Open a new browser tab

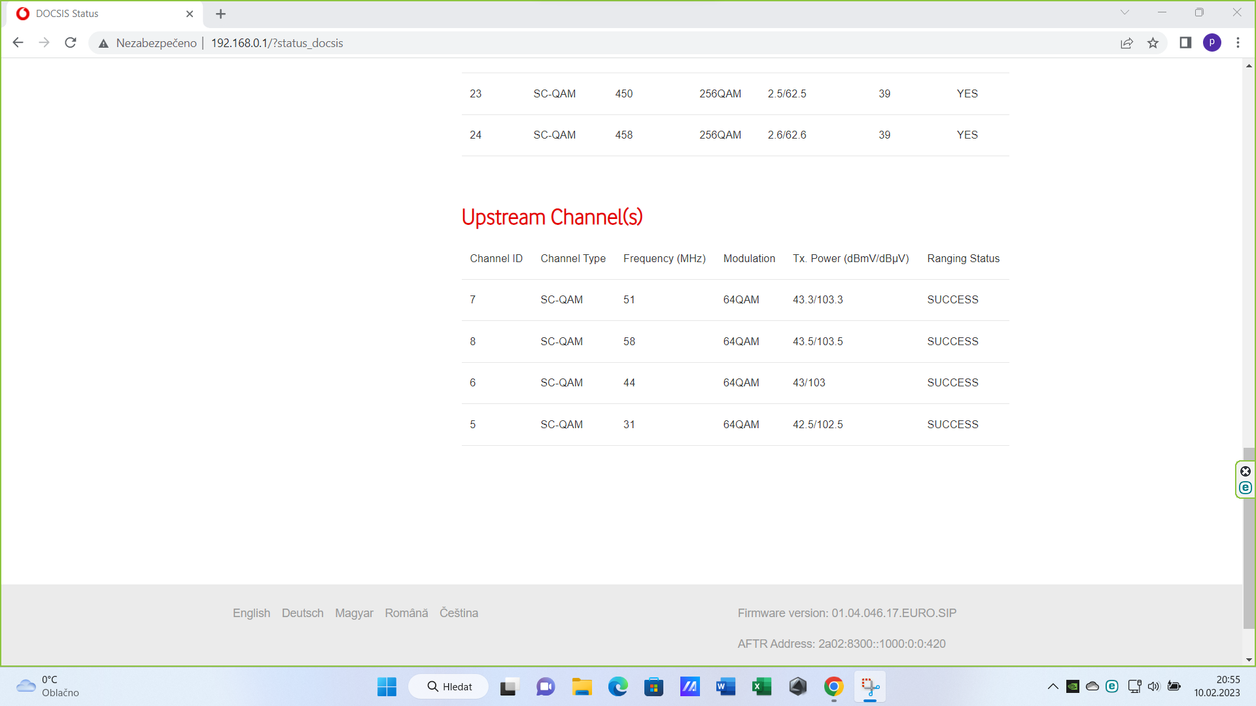(220, 14)
